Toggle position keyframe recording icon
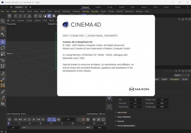Image resolution: width=191 pixels, height=133 pixels. 94,119
